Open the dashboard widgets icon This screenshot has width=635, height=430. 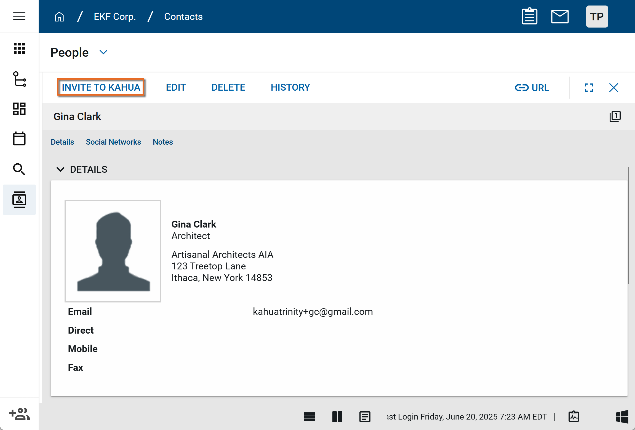[x=19, y=109]
